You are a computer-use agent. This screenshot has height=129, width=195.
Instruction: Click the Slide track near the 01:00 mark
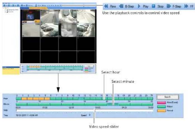(45, 110)
